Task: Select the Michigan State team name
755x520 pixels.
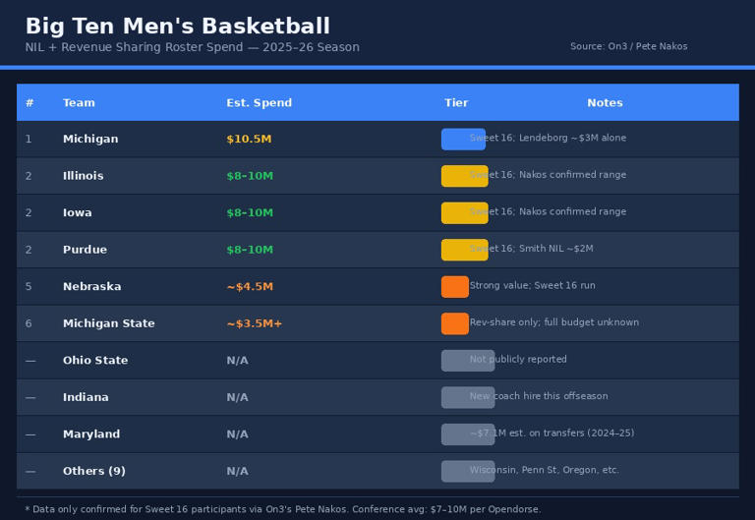Action: (x=108, y=323)
